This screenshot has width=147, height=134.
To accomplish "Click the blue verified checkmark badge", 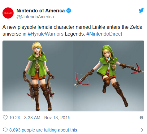I will [69, 11].
